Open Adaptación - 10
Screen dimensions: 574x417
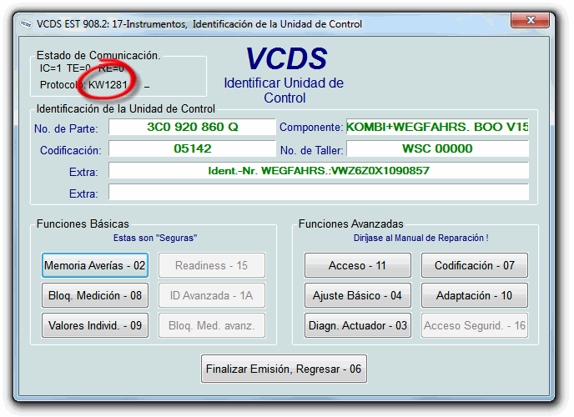pyautogui.click(x=475, y=295)
